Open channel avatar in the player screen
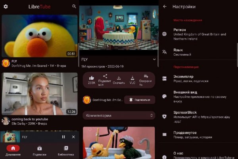The width and height of the screenshot is (238, 159). point(87,100)
